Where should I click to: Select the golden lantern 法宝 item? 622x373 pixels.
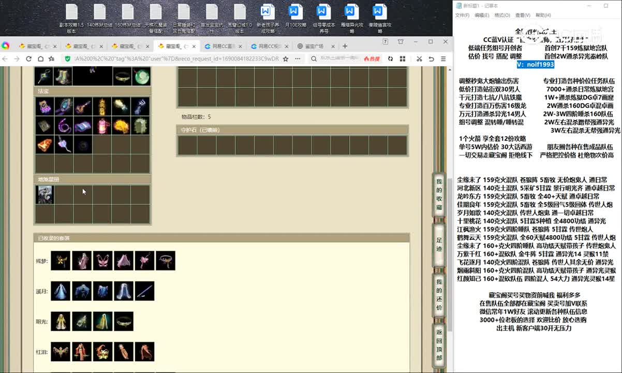tap(102, 107)
